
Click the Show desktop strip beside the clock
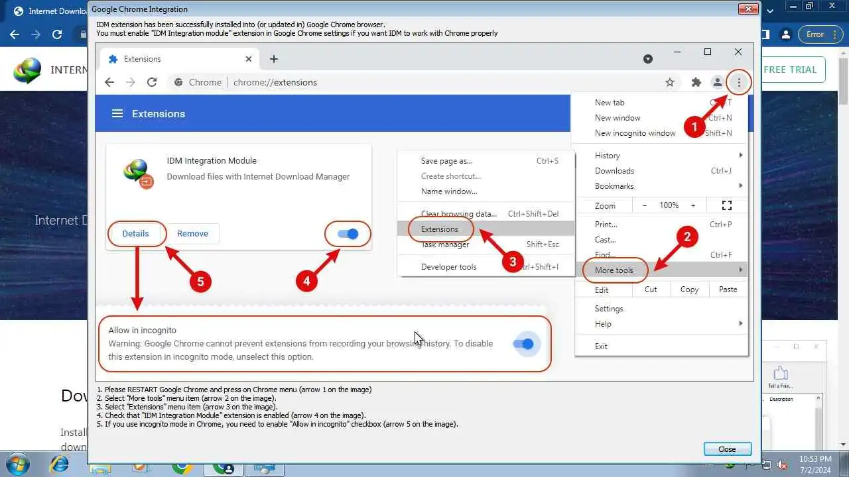[844, 464]
